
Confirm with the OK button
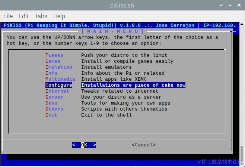pos(84,145)
